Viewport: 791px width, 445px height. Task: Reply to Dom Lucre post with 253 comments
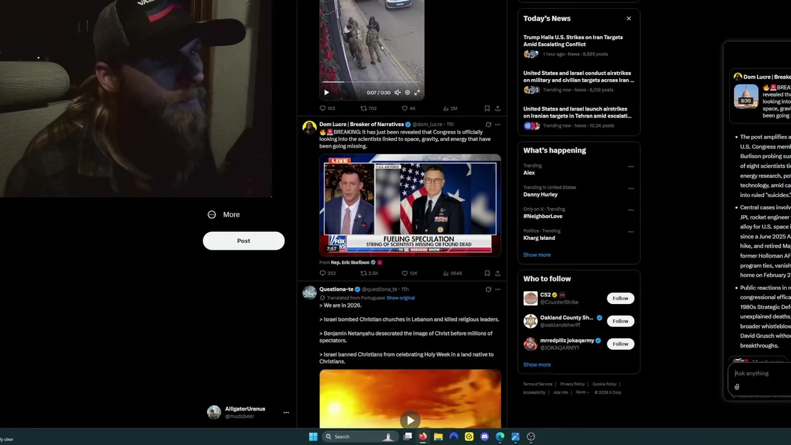pos(328,273)
